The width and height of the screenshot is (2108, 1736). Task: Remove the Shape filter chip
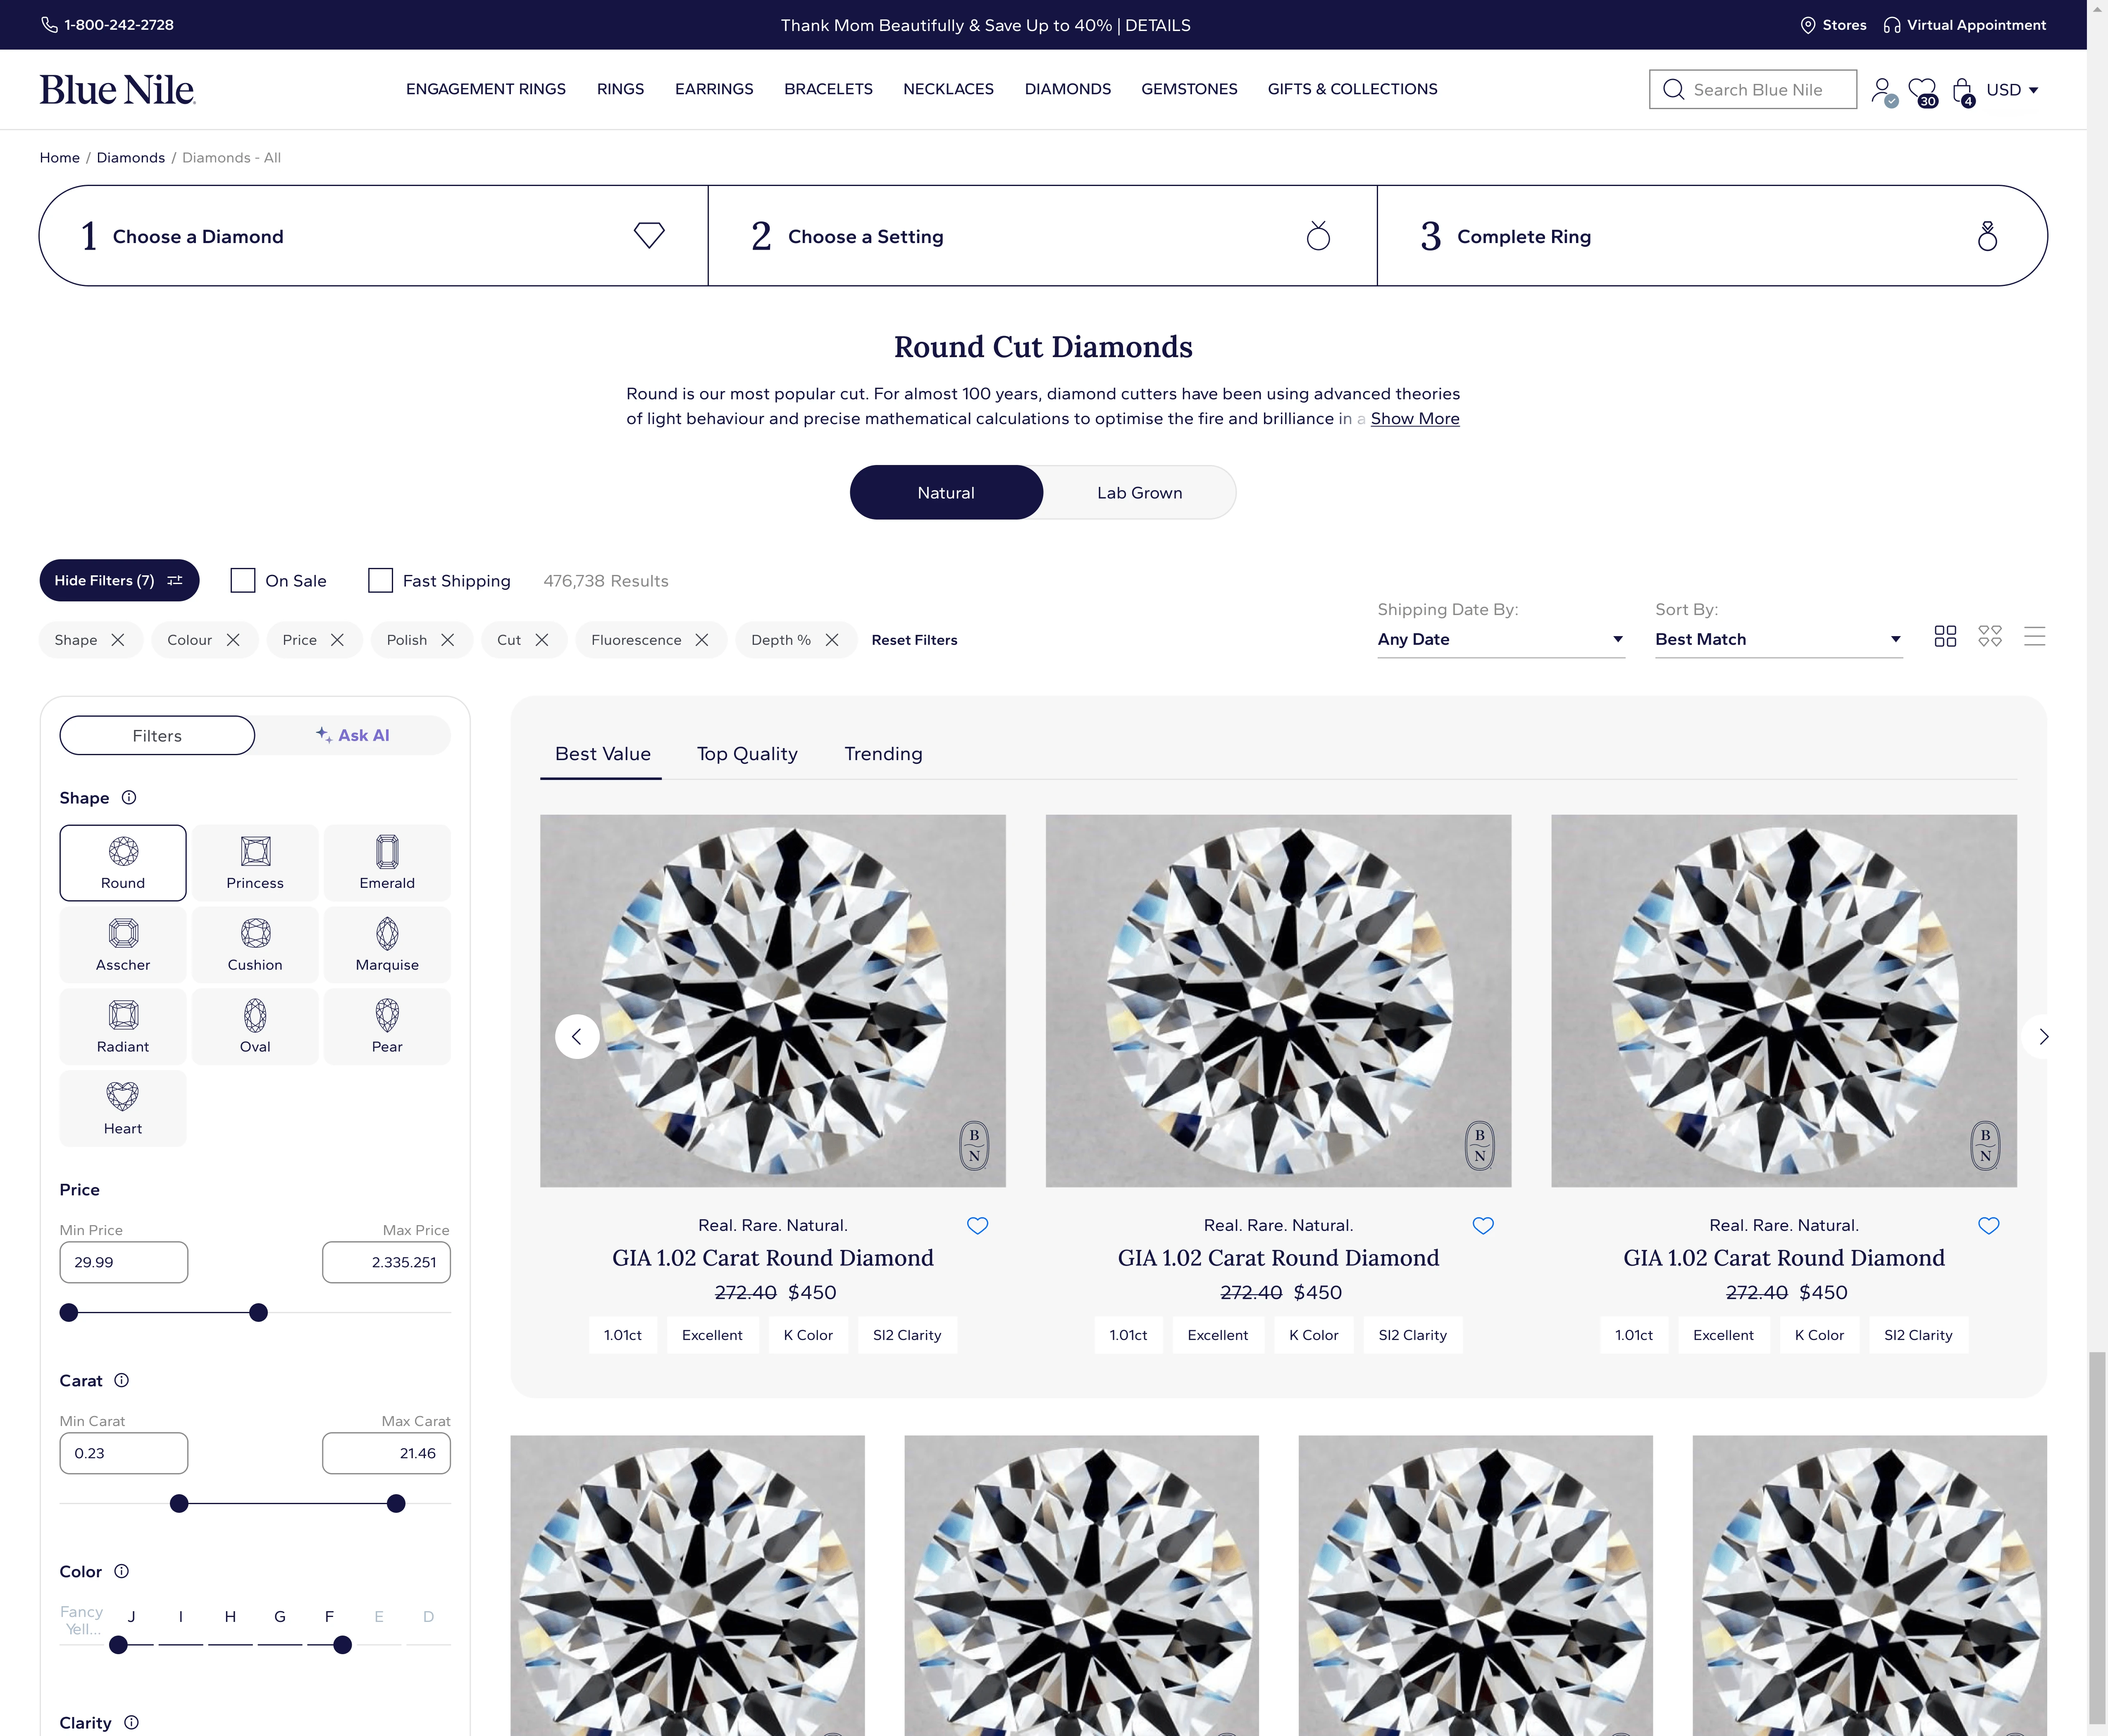point(118,640)
